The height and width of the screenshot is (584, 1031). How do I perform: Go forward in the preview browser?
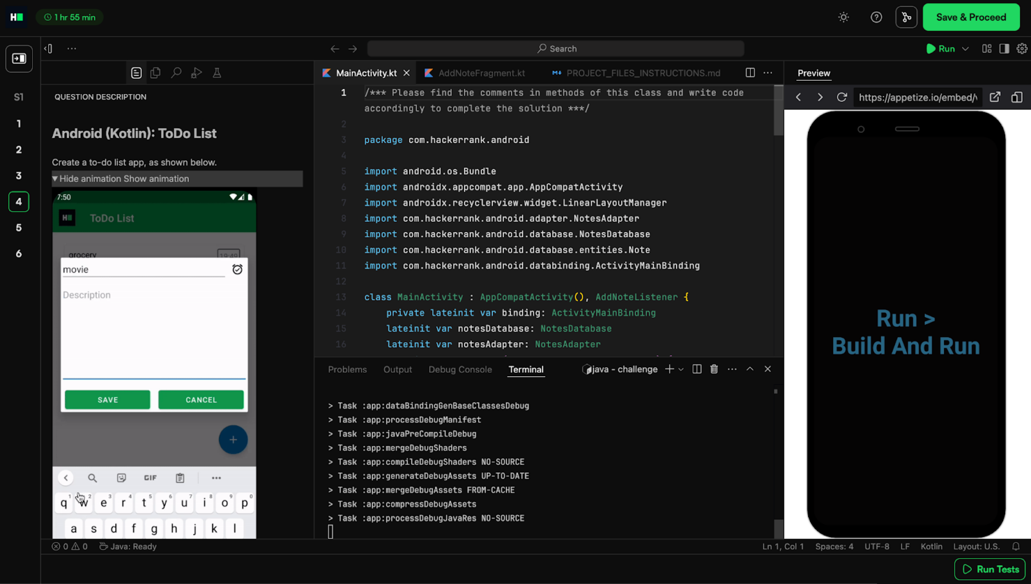(820, 97)
